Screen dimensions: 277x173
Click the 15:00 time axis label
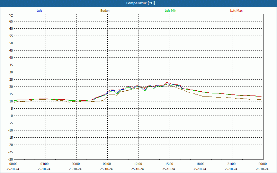[170, 164]
